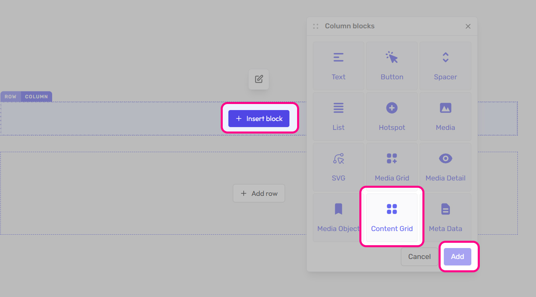The width and height of the screenshot is (536, 297).
Task: Choose the Button block tile
Action: [392, 66]
